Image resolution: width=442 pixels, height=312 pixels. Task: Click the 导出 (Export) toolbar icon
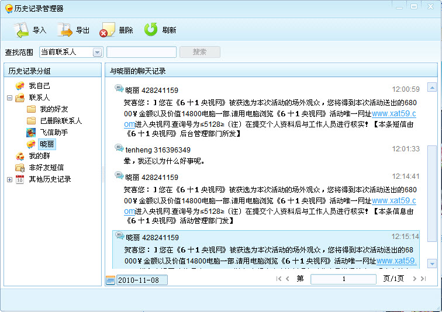tap(65, 30)
